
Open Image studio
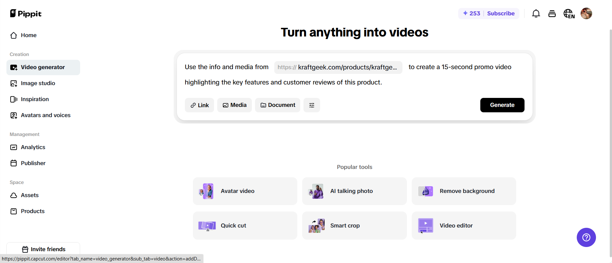click(x=43, y=83)
